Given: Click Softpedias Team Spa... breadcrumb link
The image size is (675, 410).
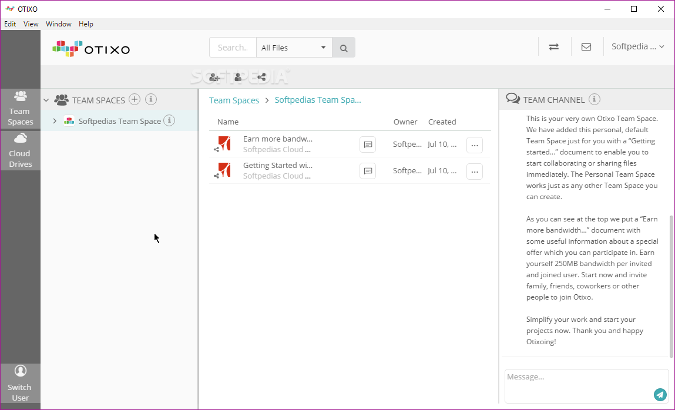Looking at the screenshot, I should (x=318, y=100).
